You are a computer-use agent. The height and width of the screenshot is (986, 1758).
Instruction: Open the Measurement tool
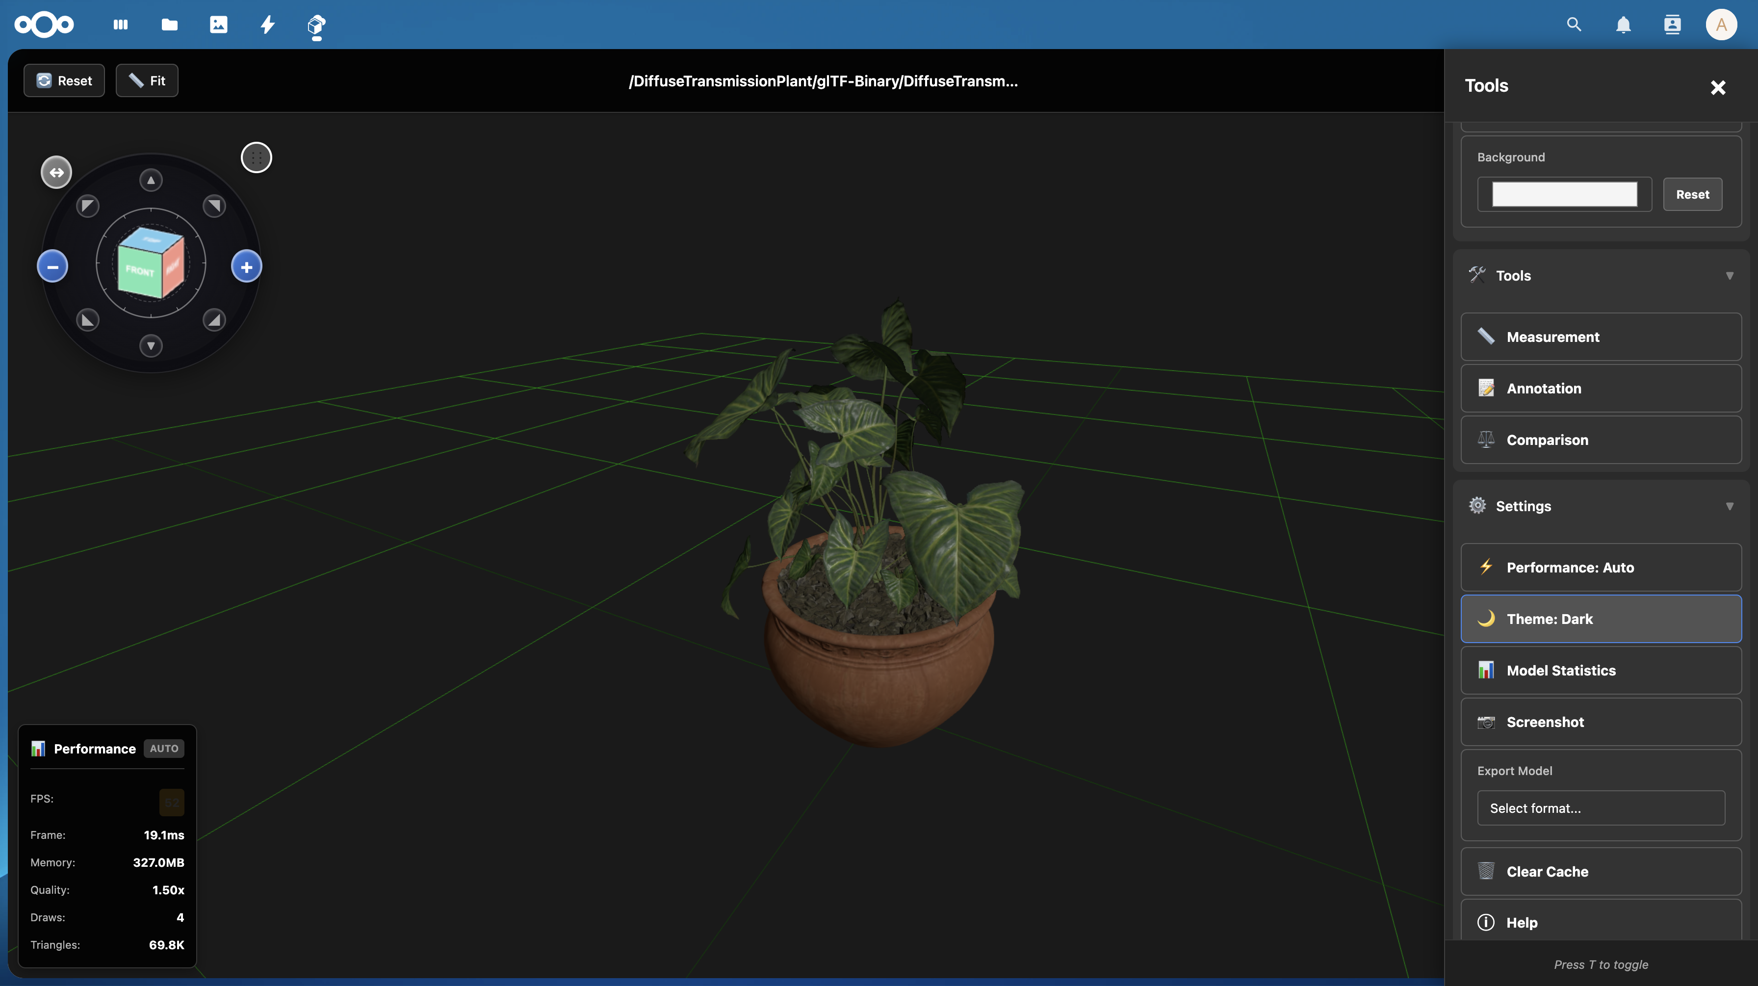1601,337
